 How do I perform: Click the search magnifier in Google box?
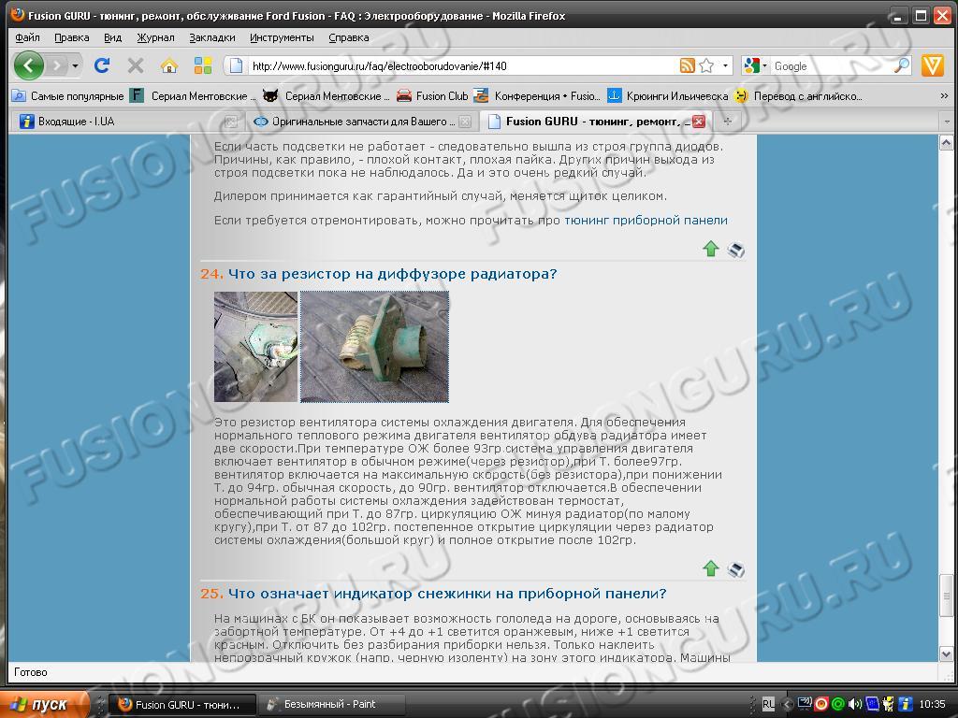click(x=902, y=65)
